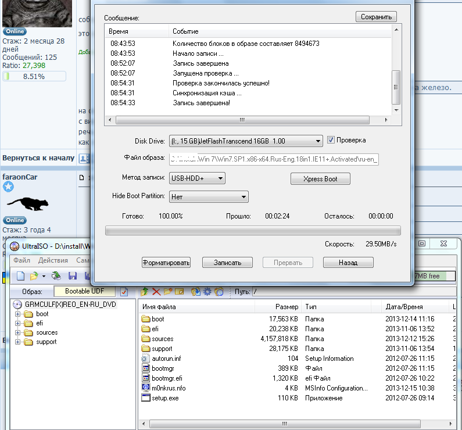Image resolution: width=462 pixels, height=430 pixels.
Task: Click the Open file folder icon in UltraISO
Action: click(34, 276)
